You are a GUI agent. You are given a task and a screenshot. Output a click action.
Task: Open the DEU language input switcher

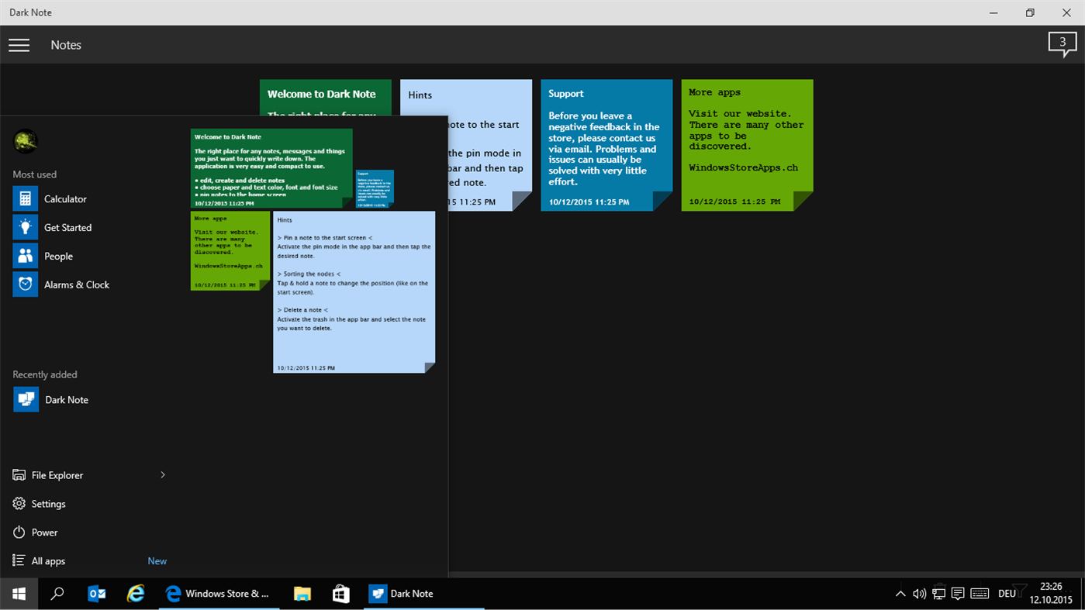coord(1006,593)
